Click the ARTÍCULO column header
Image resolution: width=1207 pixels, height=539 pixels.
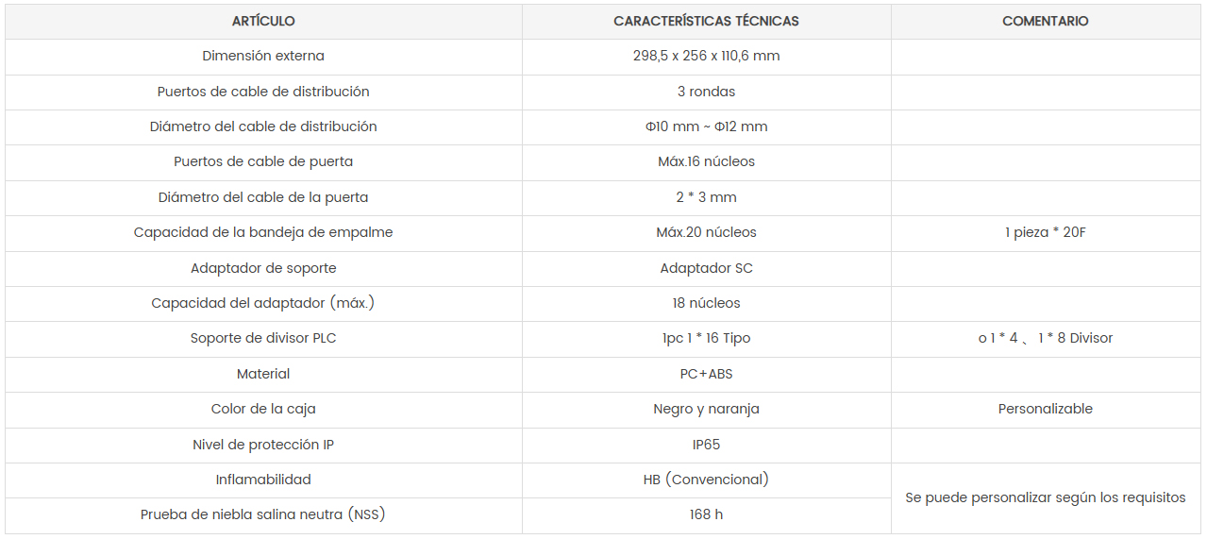(x=263, y=21)
